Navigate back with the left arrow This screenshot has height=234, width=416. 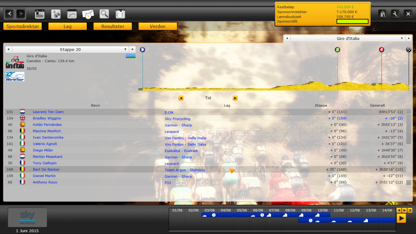[10, 14]
